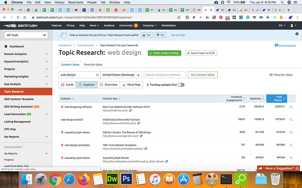This screenshot has height=188, width=302.
Task: Toggle 'Trending subtopics first' switch
Action: pos(181,85)
